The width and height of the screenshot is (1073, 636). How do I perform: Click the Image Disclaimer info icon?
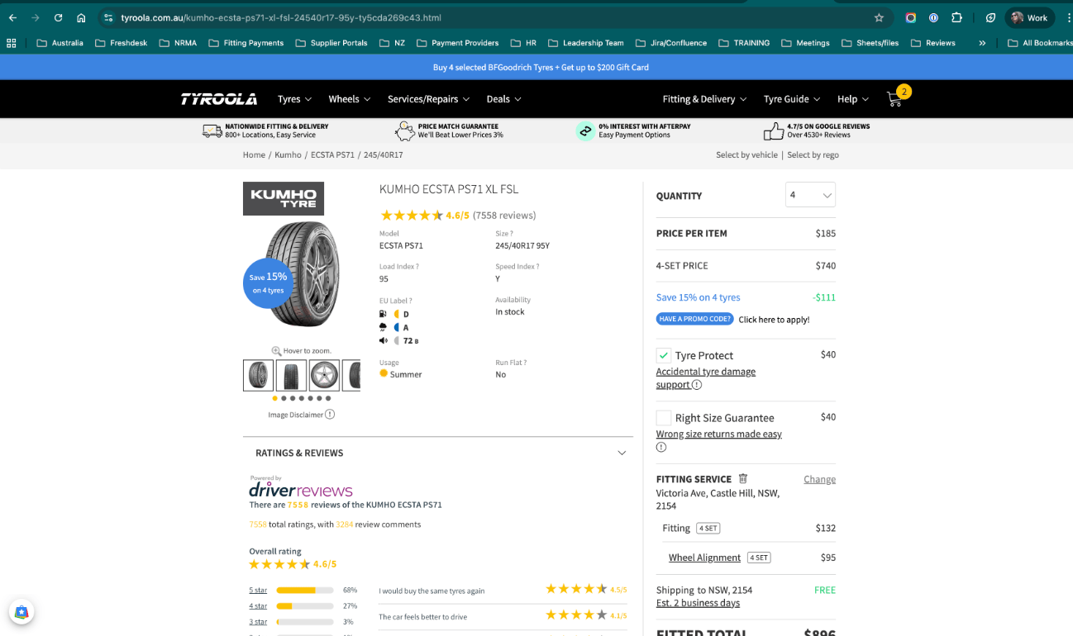click(330, 415)
